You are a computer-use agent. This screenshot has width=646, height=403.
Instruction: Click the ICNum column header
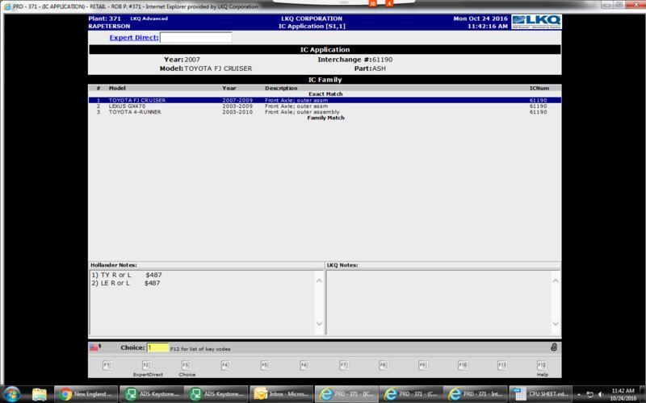coord(539,88)
